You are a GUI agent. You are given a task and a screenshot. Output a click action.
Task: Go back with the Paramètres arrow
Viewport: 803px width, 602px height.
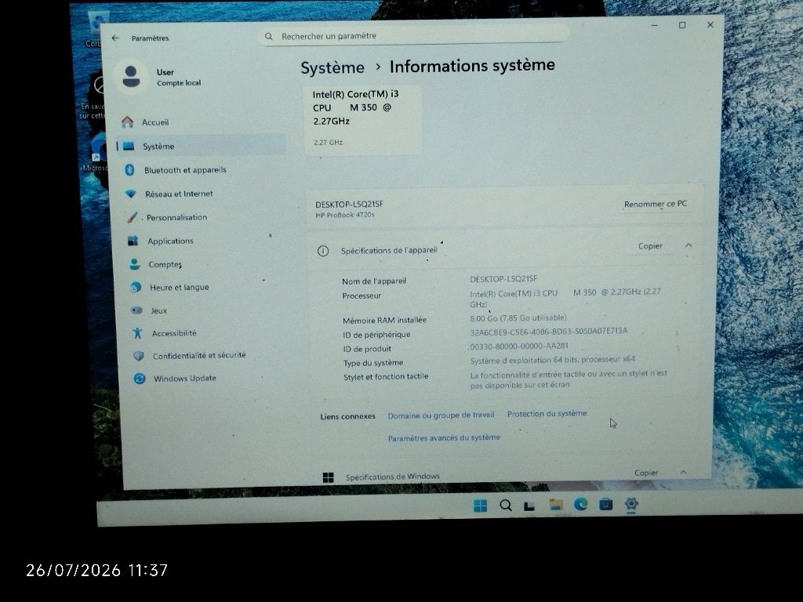pos(116,38)
